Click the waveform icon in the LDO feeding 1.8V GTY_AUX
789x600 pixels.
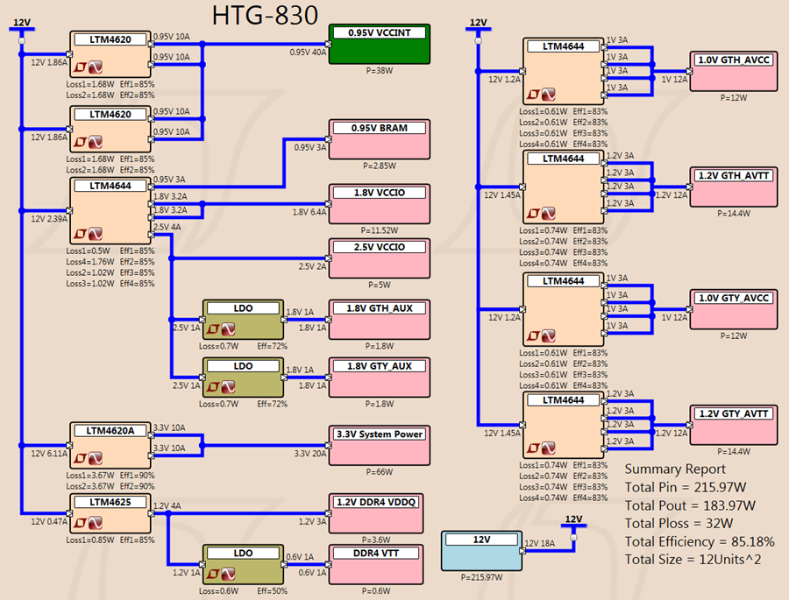click(228, 387)
